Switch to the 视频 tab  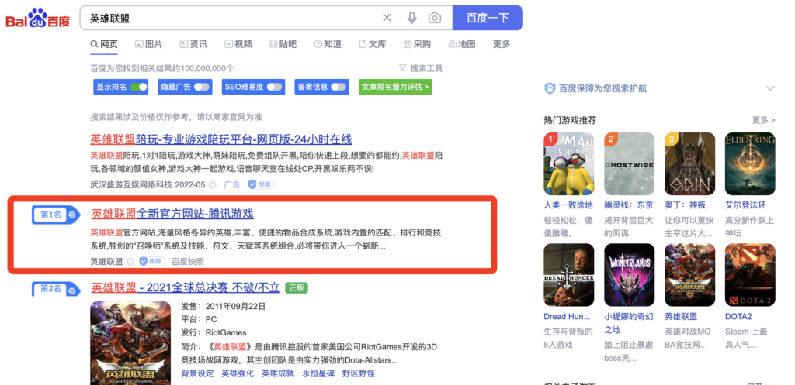[x=238, y=44]
